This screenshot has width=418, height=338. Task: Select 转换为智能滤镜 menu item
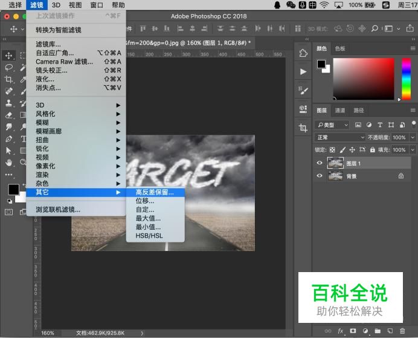[76, 30]
